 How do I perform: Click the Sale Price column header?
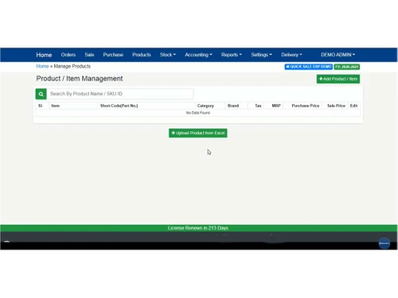[x=336, y=106]
